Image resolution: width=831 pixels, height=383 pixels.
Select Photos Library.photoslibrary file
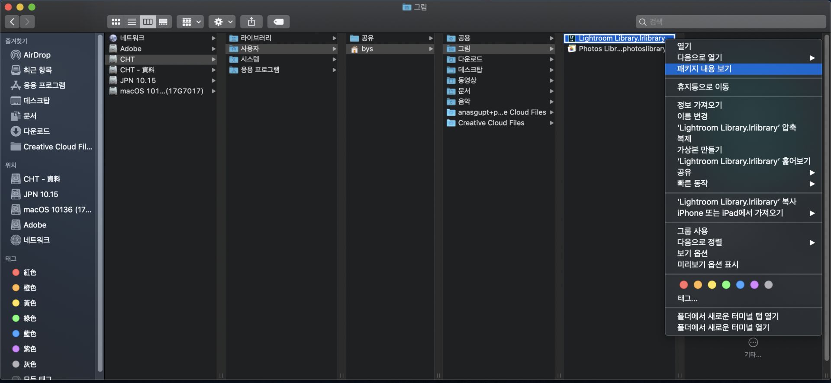(x=616, y=49)
